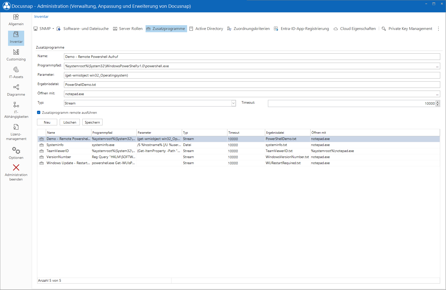
Task: Click the Löschen button
Action: tap(70, 122)
